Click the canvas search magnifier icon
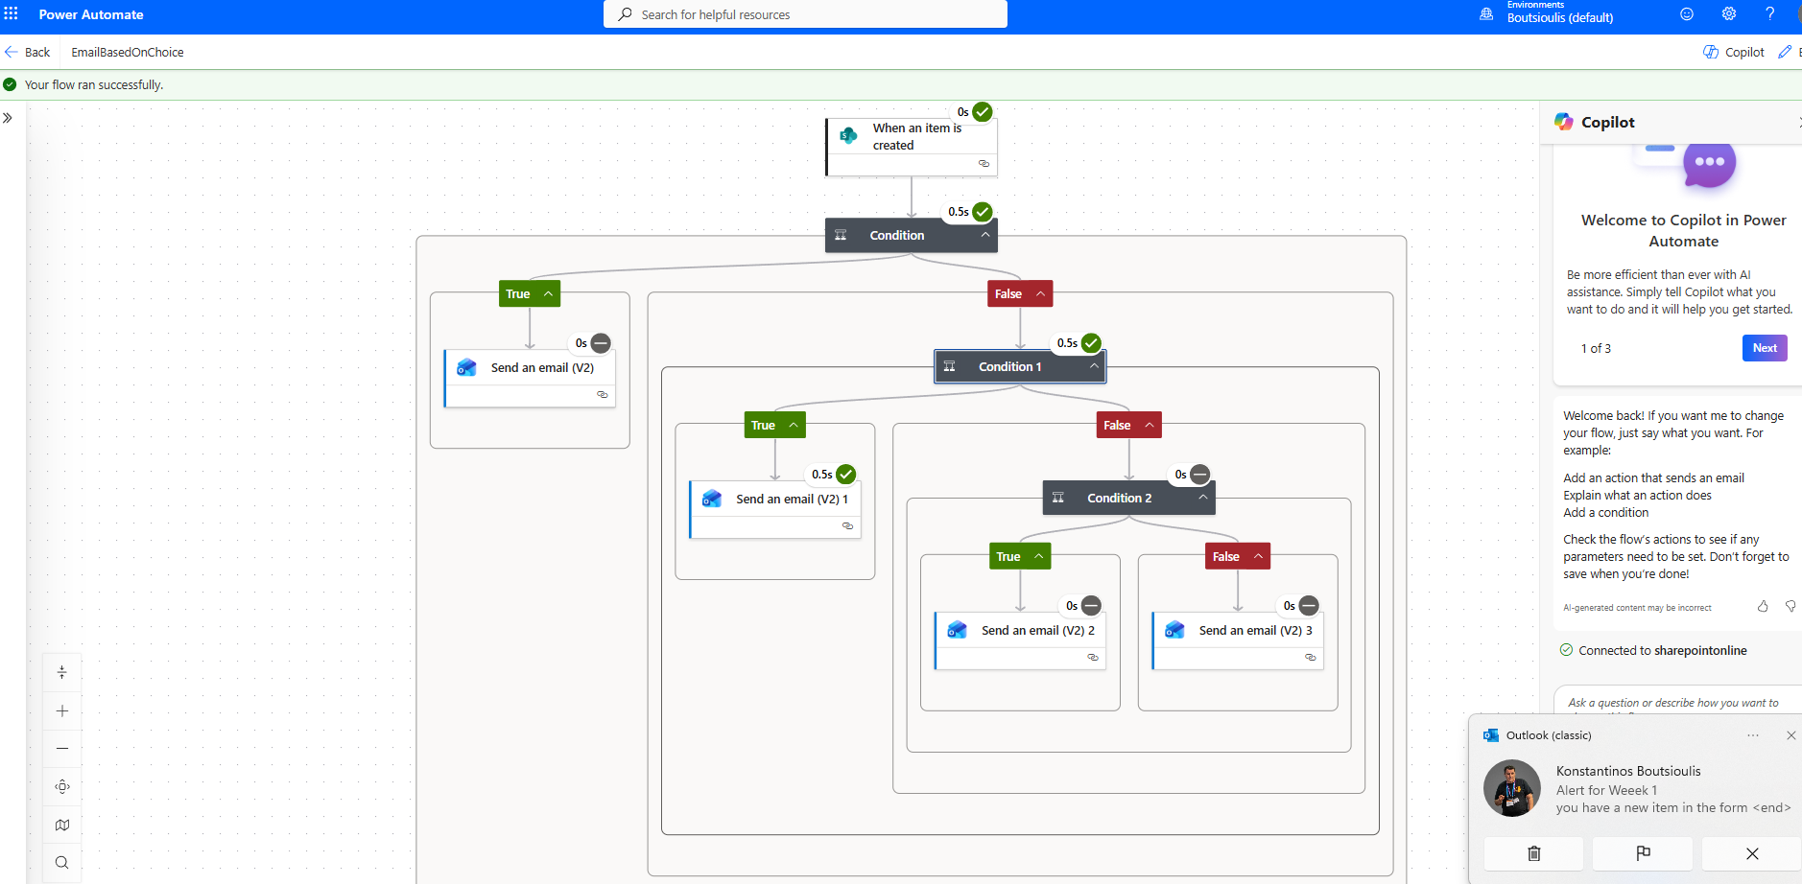The width and height of the screenshot is (1802, 884). (62, 862)
